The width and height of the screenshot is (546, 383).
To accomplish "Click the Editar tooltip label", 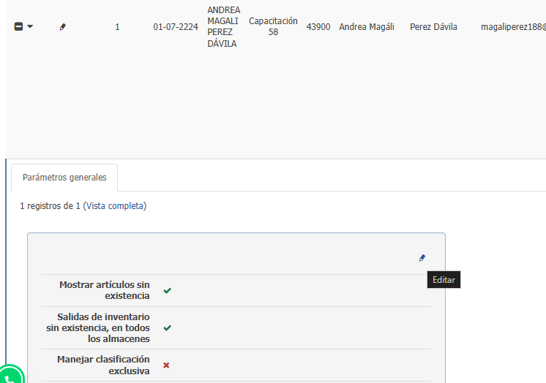I will click(x=444, y=280).
